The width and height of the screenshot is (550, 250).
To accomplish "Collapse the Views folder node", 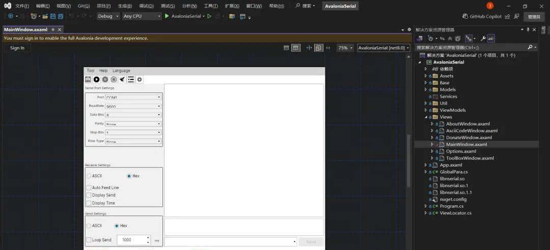I will [x=425, y=117].
